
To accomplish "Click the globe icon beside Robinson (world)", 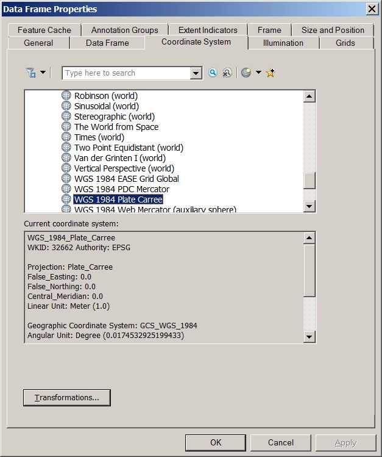I will click(x=66, y=95).
